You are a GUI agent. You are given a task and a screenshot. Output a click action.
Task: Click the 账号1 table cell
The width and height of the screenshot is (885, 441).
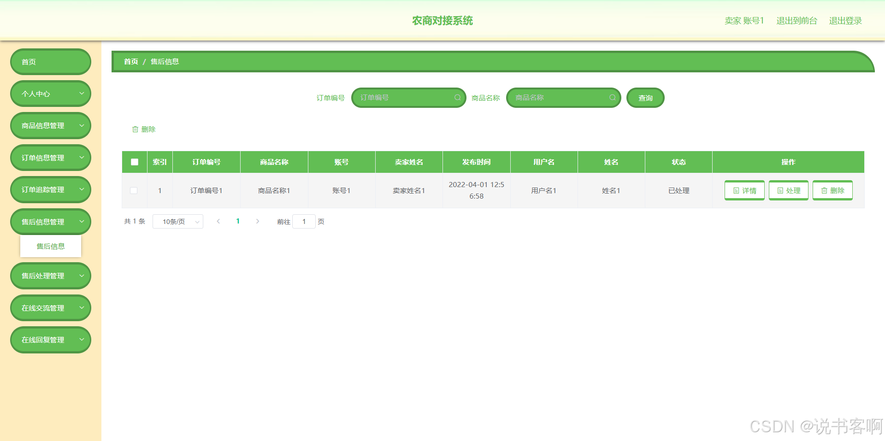pos(342,190)
